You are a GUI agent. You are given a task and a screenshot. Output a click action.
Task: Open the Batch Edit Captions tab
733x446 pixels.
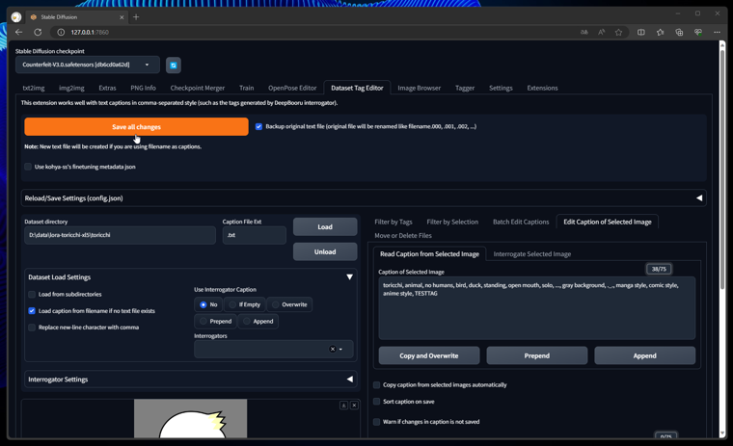[521, 222]
